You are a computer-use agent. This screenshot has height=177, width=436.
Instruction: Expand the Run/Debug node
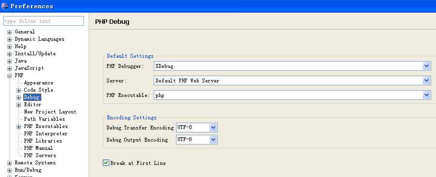click(x=9, y=170)
